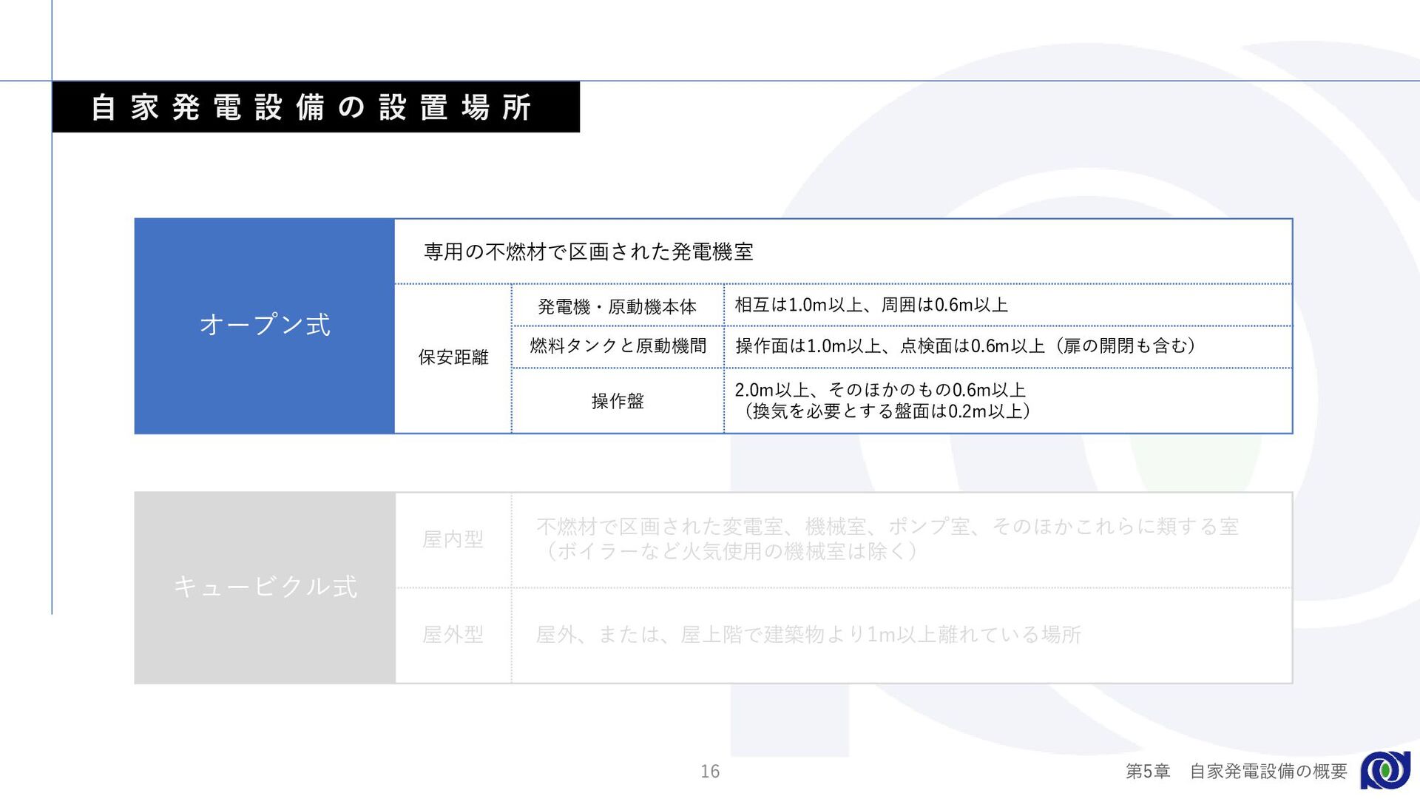Click the line （ボイラーなど火気使用の機械室は除く）
This screenshot has width=1420, height=799.
(x=731, y=551)
